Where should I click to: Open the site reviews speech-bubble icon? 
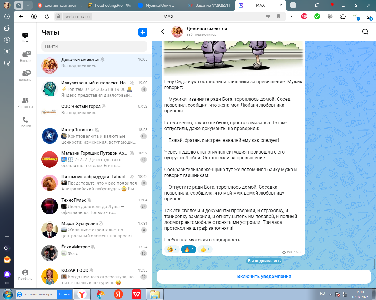pyautogui.click(x=268, y=16)
